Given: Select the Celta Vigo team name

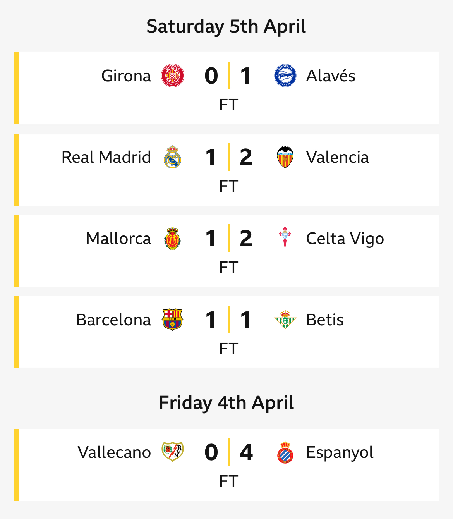Looking at the screenshot, I should (345, 239).
